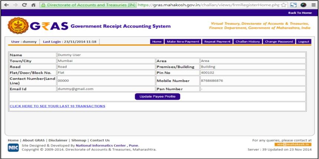Open the browser hamburger menu

click(313, 5)
